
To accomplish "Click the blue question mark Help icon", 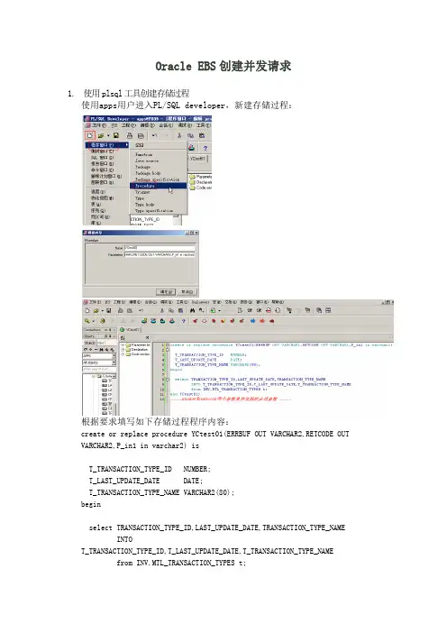I will 205,148.
